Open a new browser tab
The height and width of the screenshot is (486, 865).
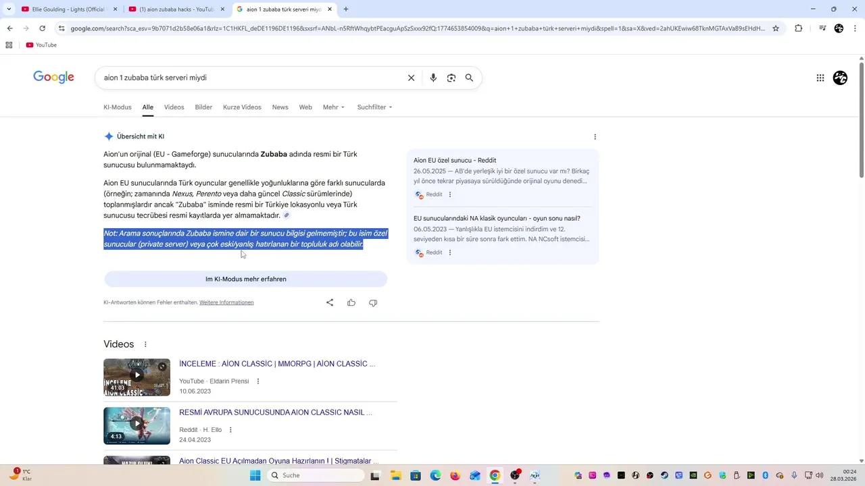(346, 9)
